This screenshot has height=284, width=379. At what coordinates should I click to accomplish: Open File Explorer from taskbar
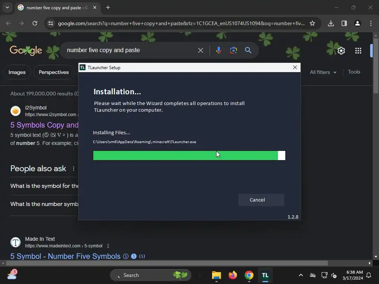click(216, 275)
